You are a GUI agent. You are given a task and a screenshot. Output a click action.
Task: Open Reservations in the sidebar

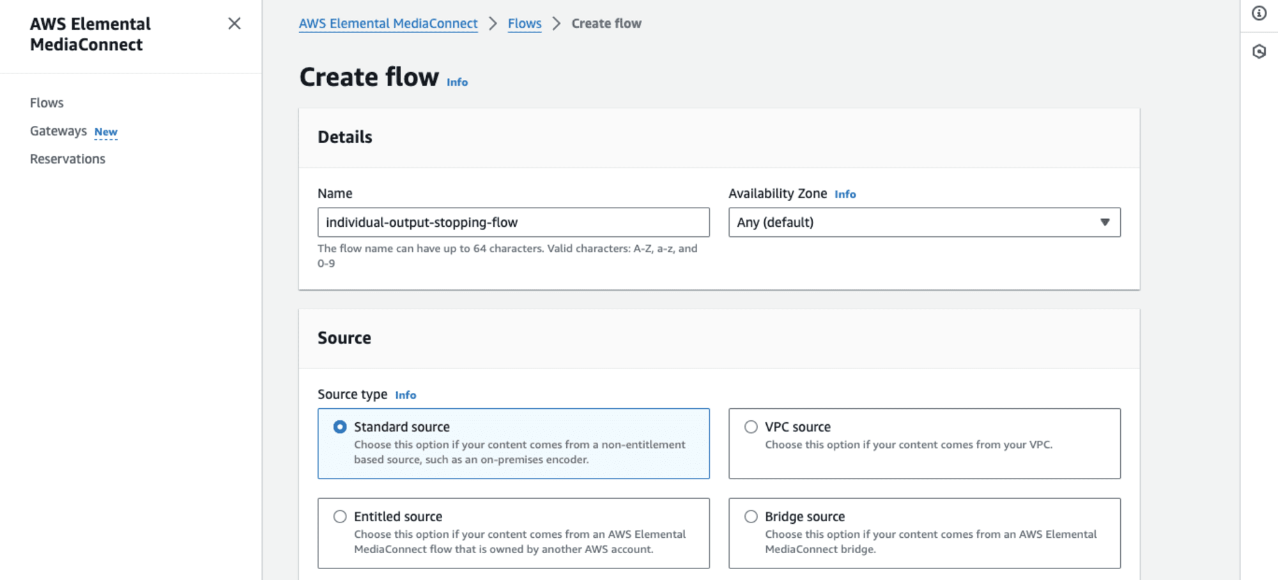pos(68,159)
